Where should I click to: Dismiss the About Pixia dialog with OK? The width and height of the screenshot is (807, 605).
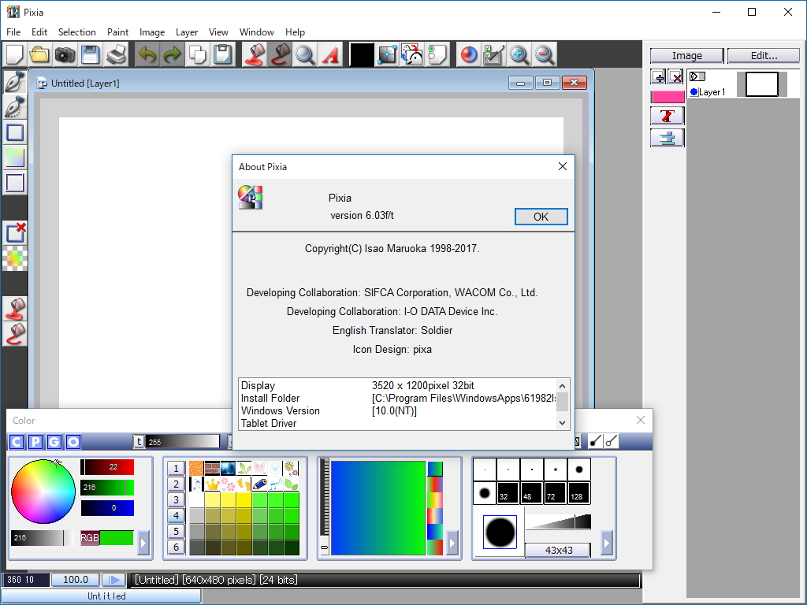[x=541, y=216]
